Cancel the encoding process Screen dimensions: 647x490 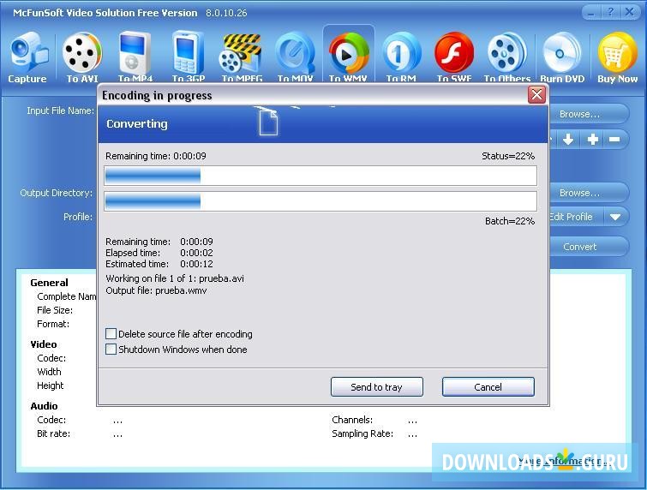pos(488,387)
